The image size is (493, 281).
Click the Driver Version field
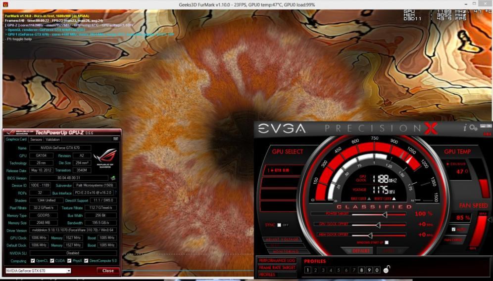pyautogui.click(x=73, y=230)
